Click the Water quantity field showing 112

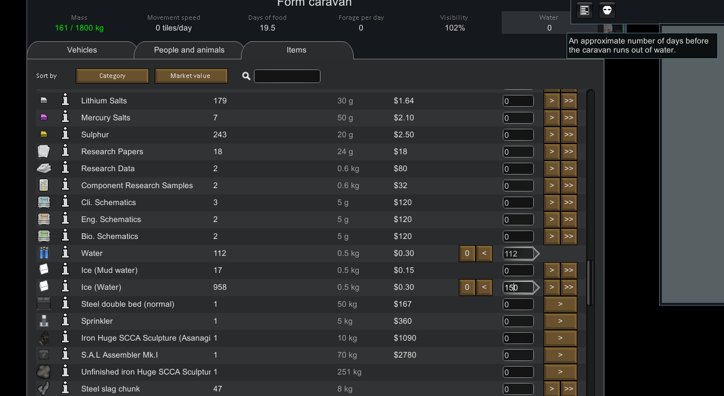(518, 254)
